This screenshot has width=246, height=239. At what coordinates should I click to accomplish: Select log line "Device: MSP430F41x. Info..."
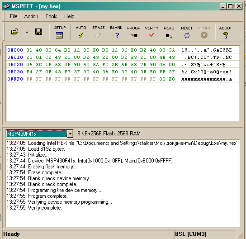pyautogui.click(x=90, y=161)
